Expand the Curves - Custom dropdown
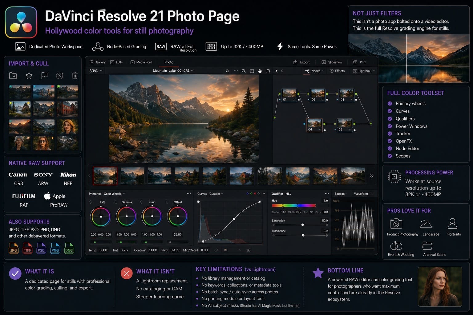The height and width of the screenshot is (315, 473). pos(210,194)
